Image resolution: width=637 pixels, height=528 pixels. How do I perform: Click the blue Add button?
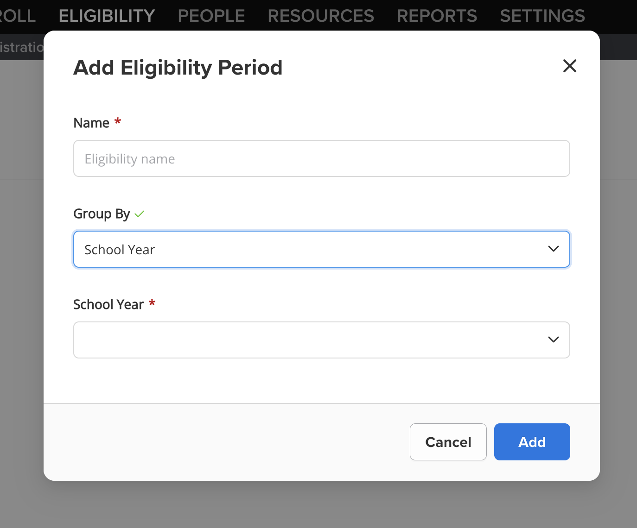point(532,442)
